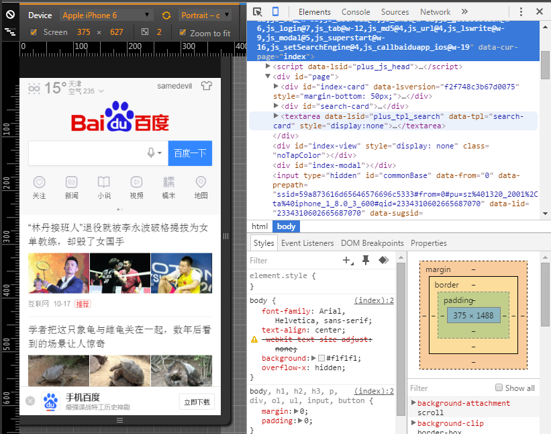Screen dimensions: 551x434
Task: Click the tortoise news first thumbnail
Action: point(58,371)
